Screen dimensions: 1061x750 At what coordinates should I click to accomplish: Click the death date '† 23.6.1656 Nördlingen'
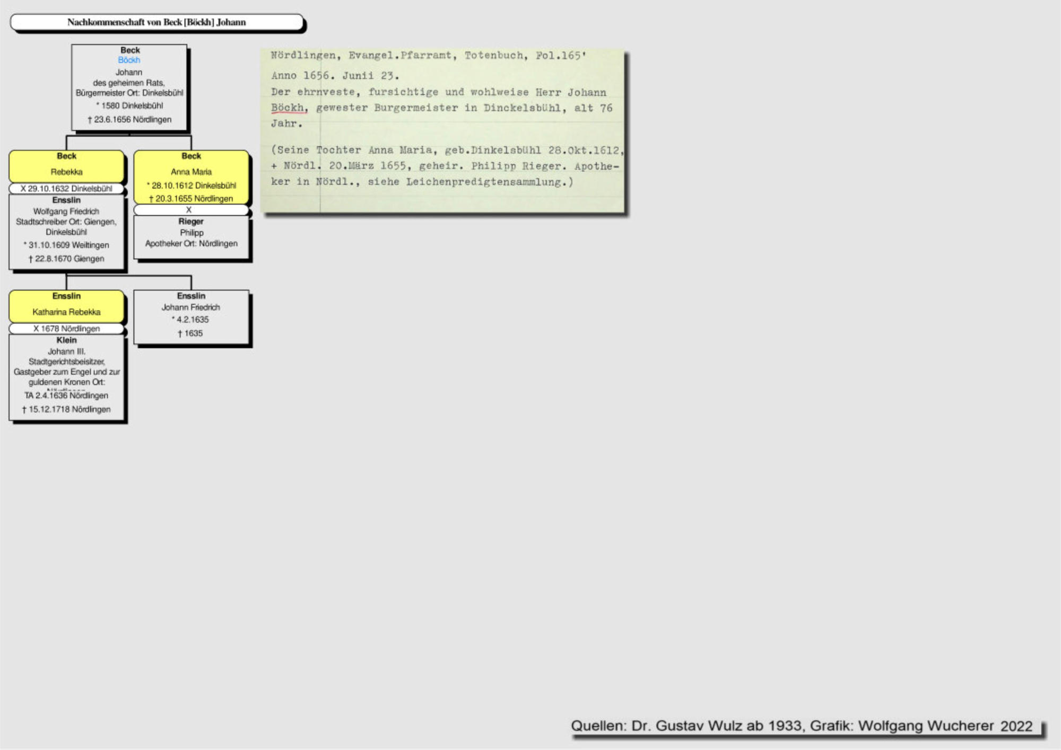tap(130, 120)
